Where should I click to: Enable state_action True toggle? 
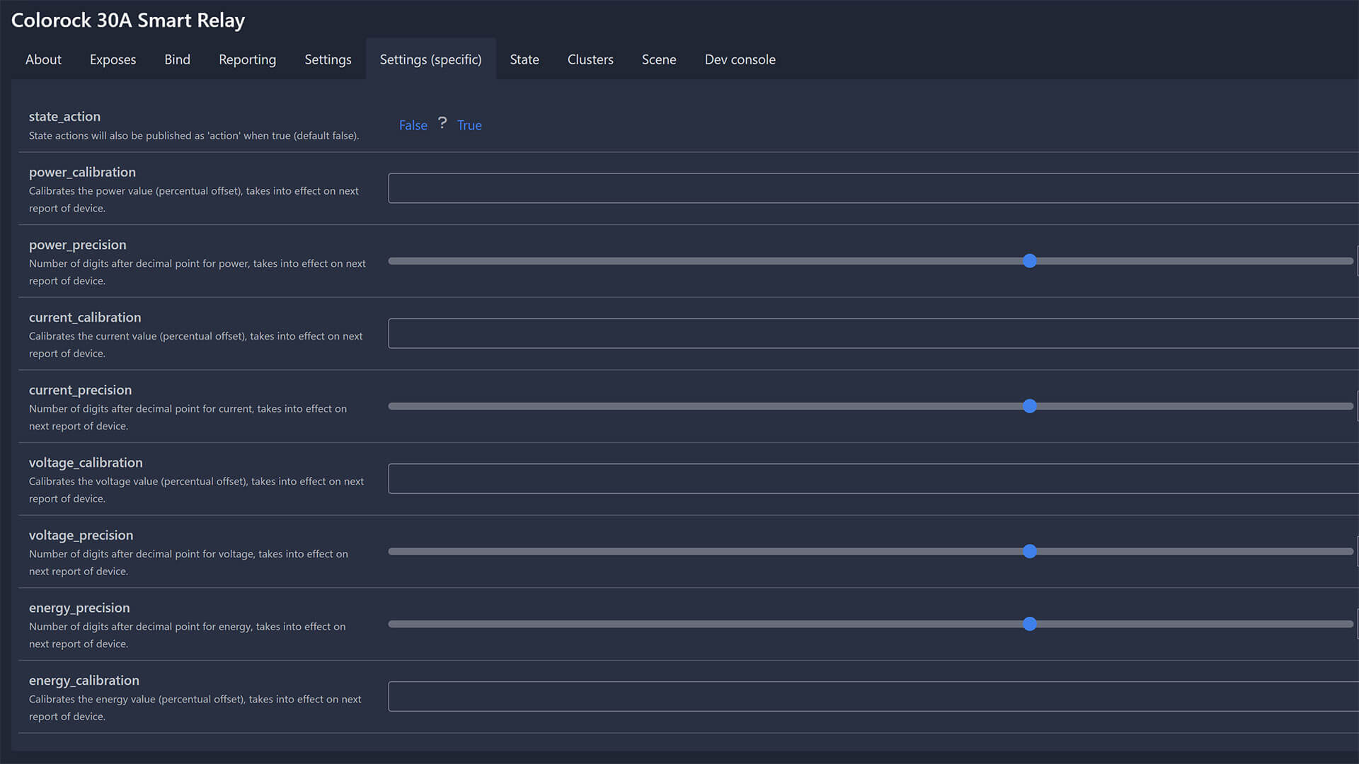click(x=469, y=125)
